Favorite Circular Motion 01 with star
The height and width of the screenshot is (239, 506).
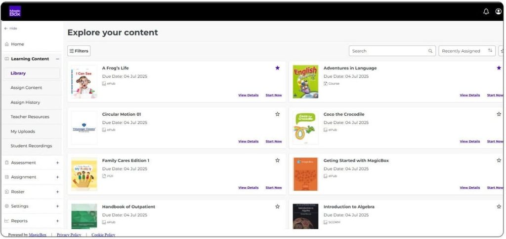(x=277, y=114)
